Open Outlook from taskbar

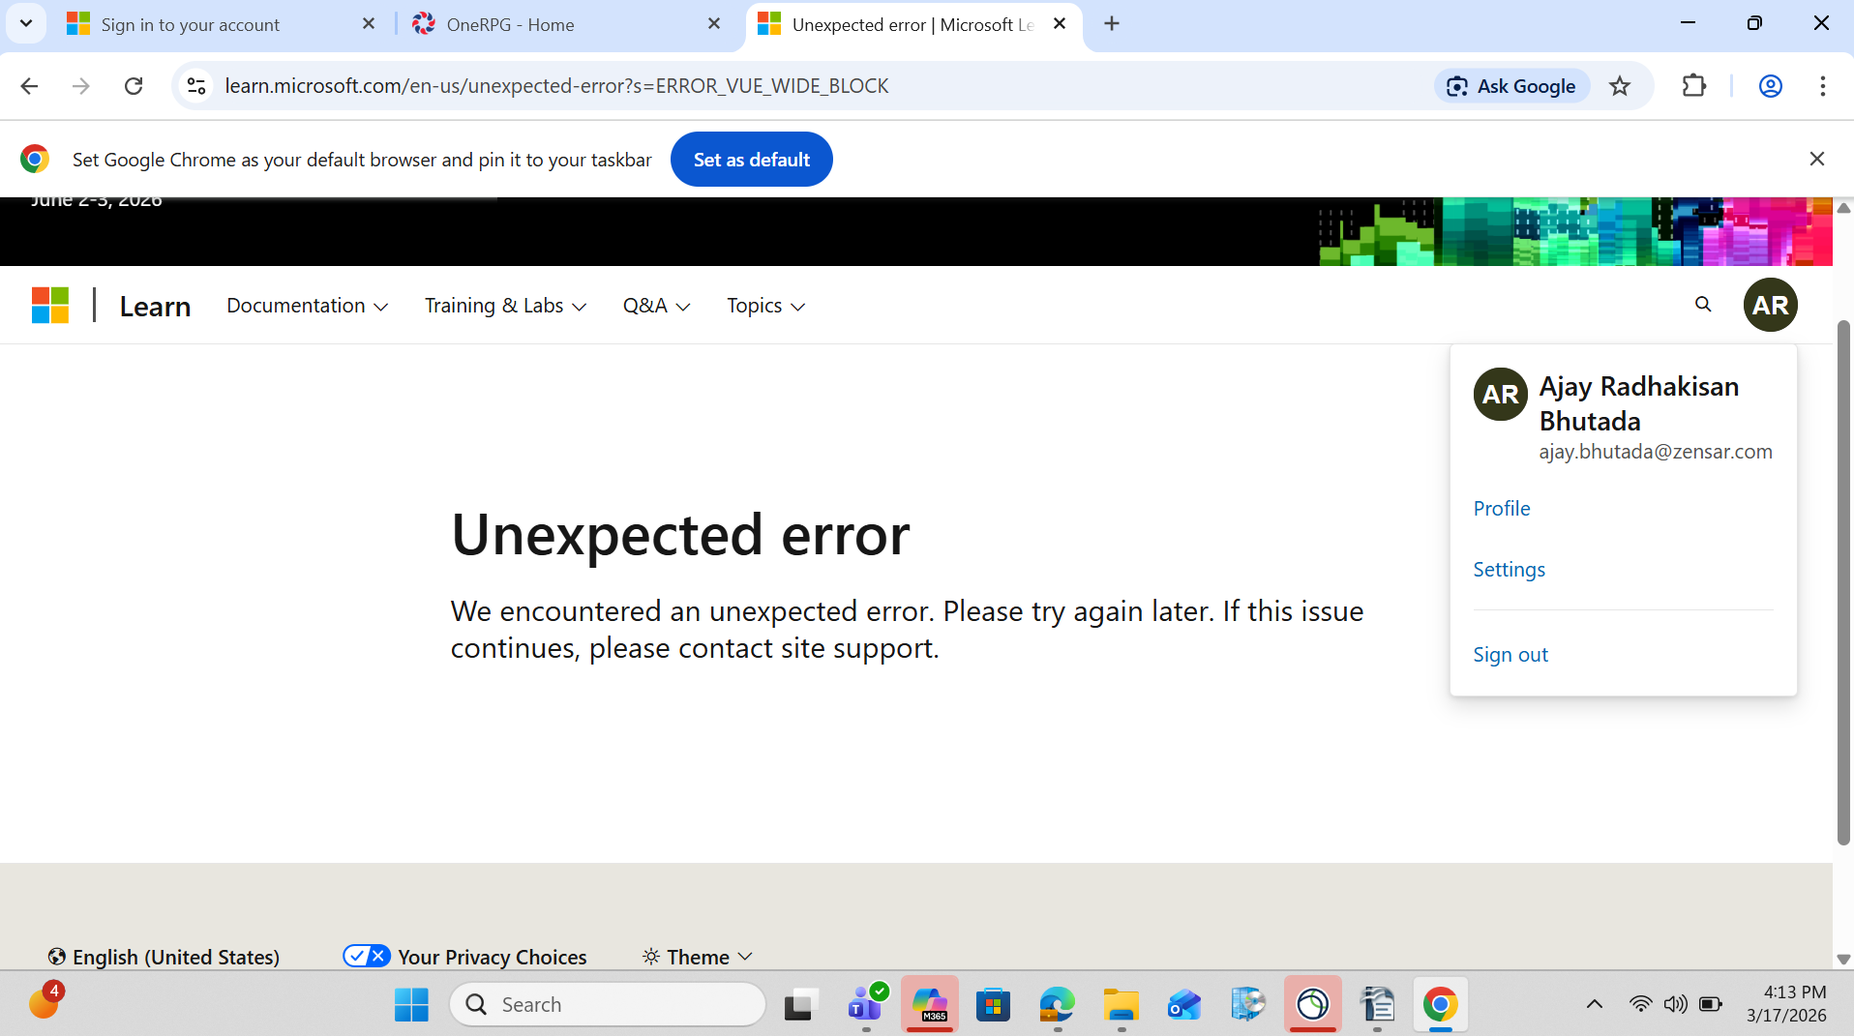(x=1184, y=1005)
